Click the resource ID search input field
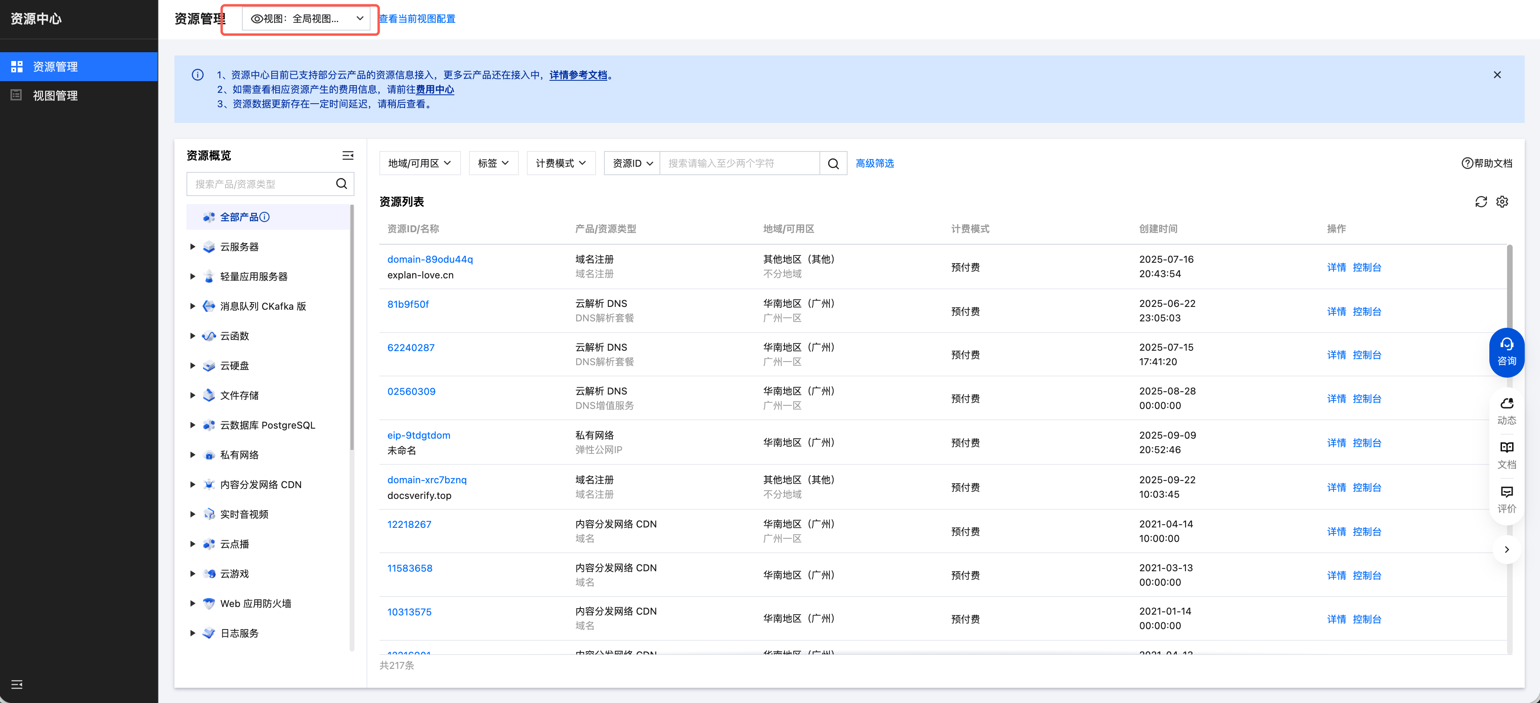The height and width of the screenshot is (703, 1540). [x=739, y=163]
